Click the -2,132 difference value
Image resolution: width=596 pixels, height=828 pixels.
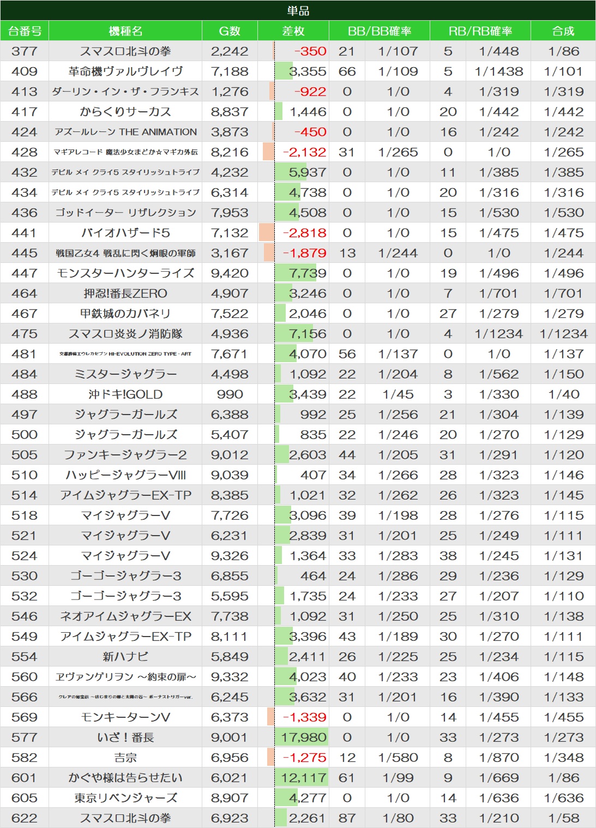[x=304, y=152]
